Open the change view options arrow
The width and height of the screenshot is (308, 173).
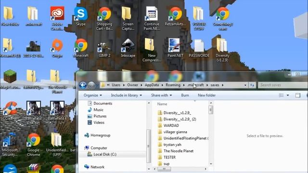click(288, 95)
